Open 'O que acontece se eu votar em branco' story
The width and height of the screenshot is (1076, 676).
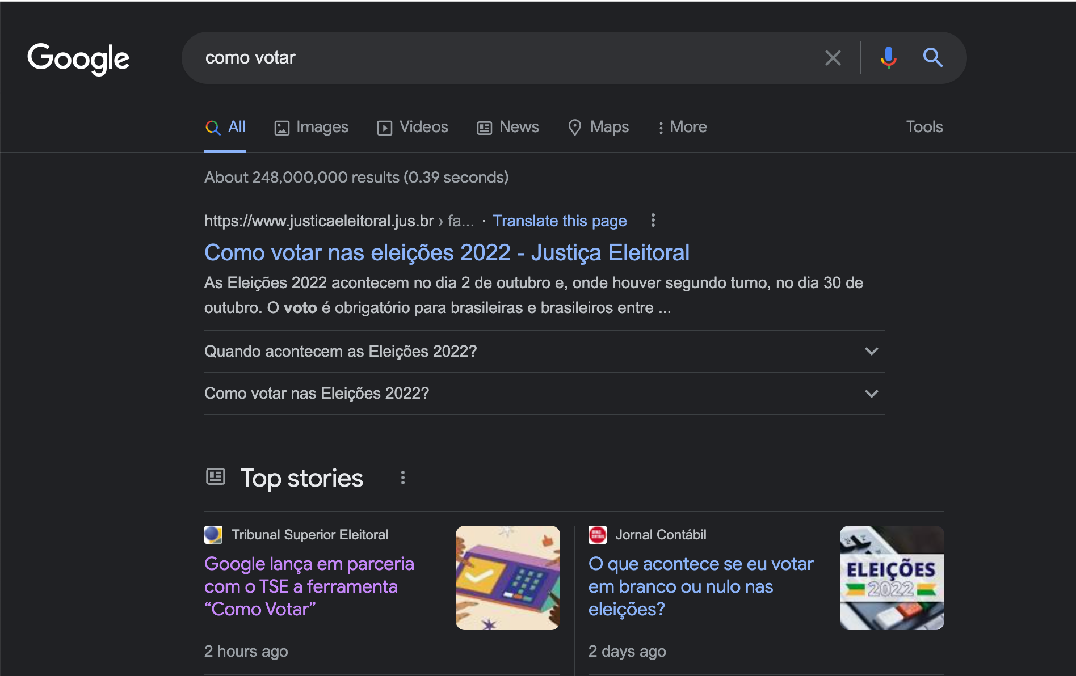coord(701,586)
